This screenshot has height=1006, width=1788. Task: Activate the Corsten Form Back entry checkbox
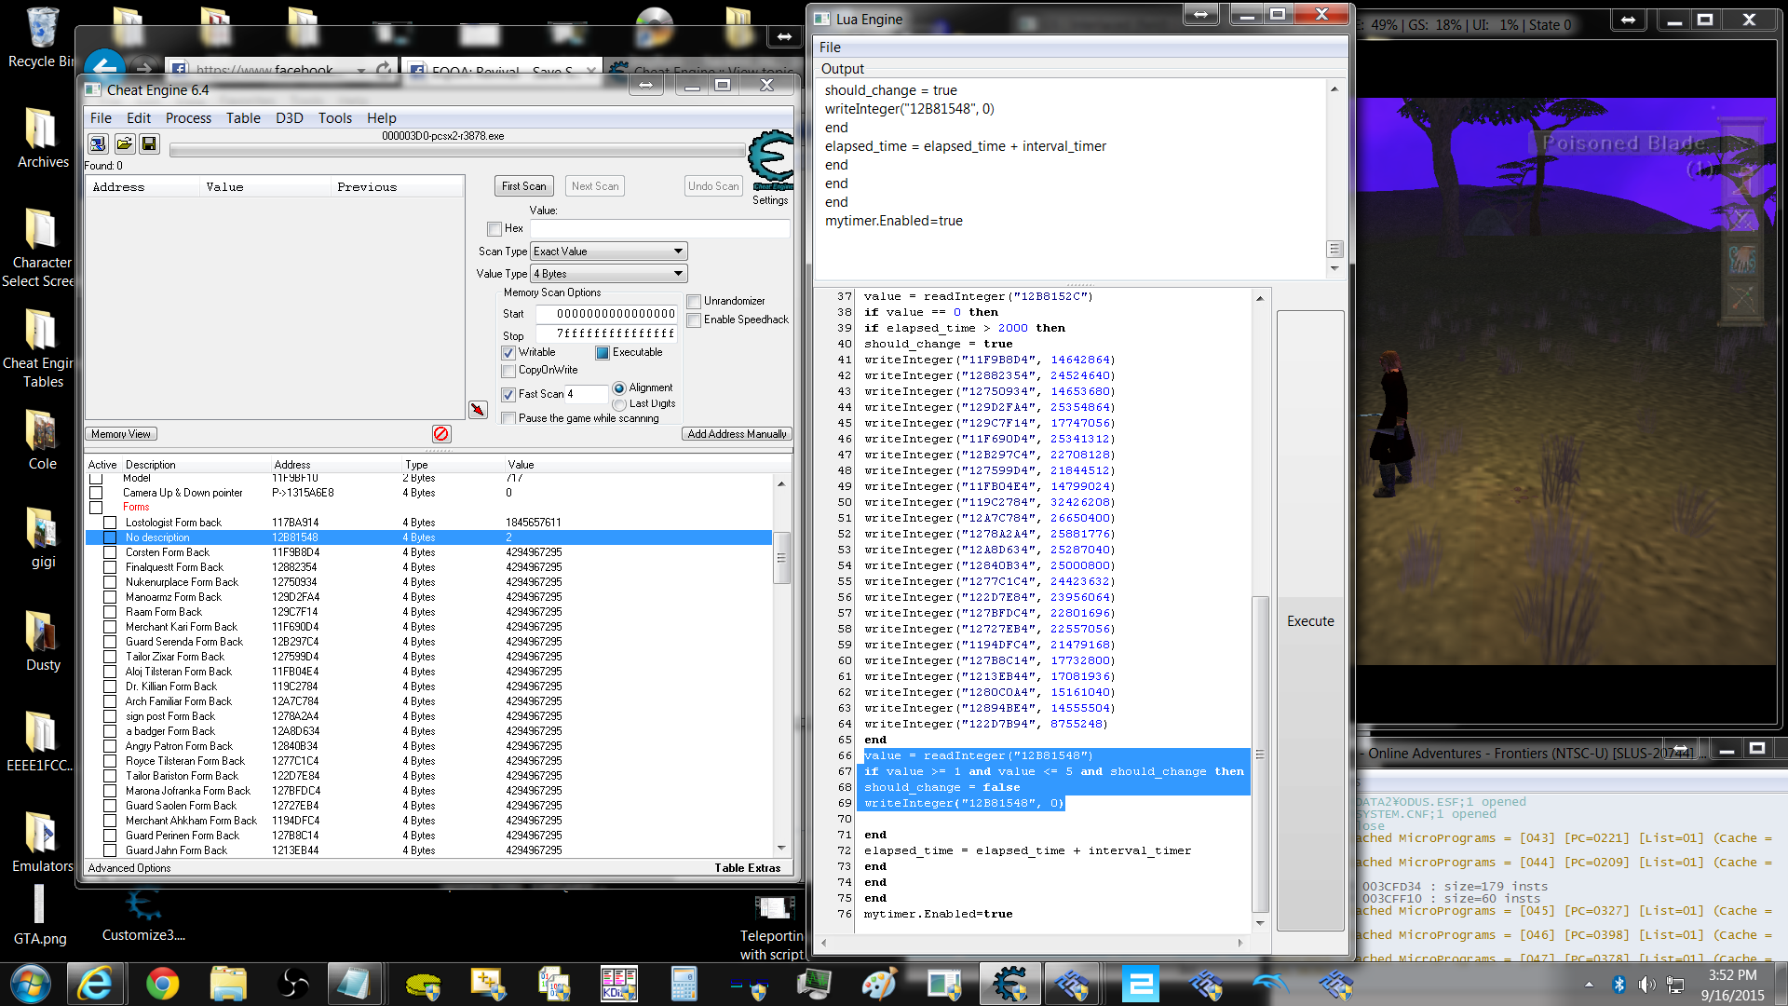[110, 552]
